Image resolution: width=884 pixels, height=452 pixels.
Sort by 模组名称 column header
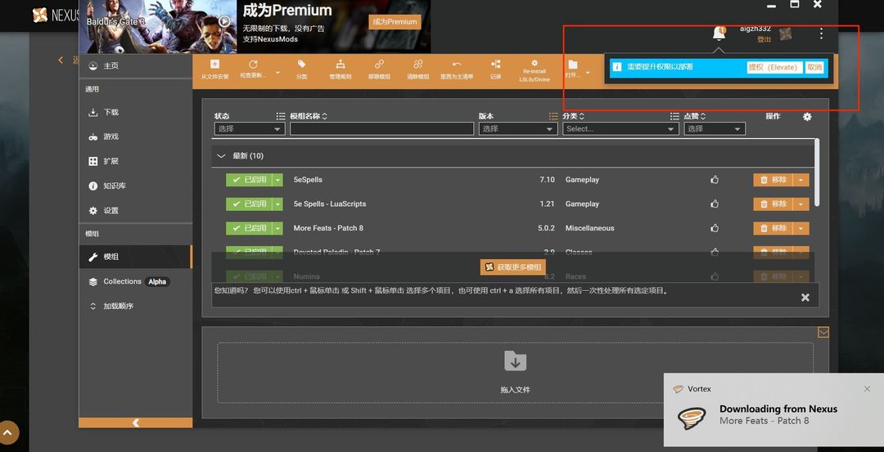309,116
